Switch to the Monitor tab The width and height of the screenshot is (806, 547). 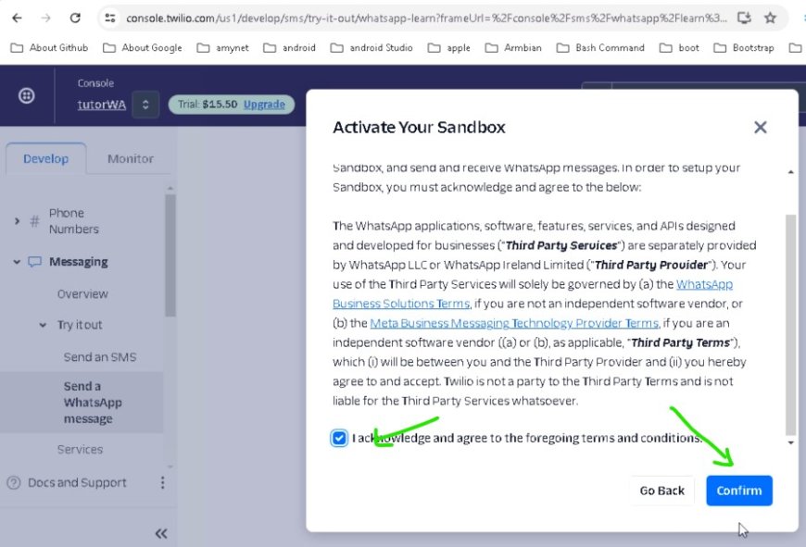(131, 158)
